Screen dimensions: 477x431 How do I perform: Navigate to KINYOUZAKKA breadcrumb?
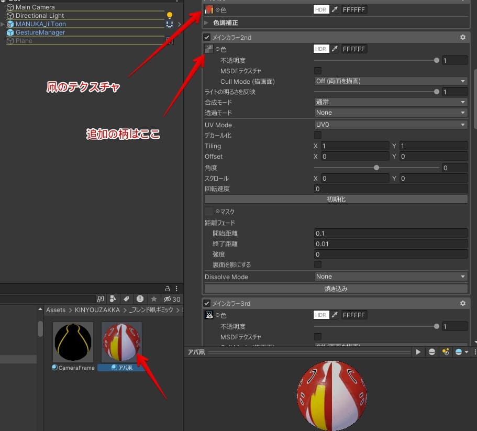click(x=97, y=310)
